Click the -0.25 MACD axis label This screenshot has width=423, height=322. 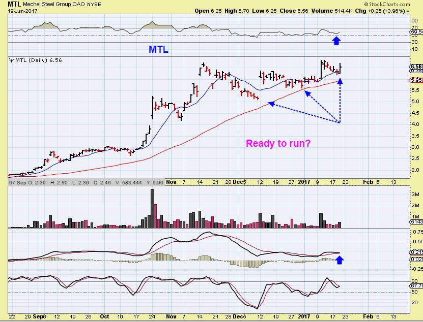[x=417, y=269]
